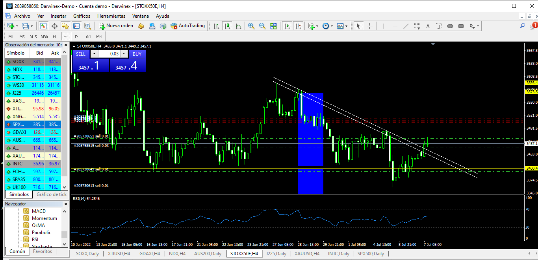
Task: Zoom in on the chart
Action: coord(251,26)
